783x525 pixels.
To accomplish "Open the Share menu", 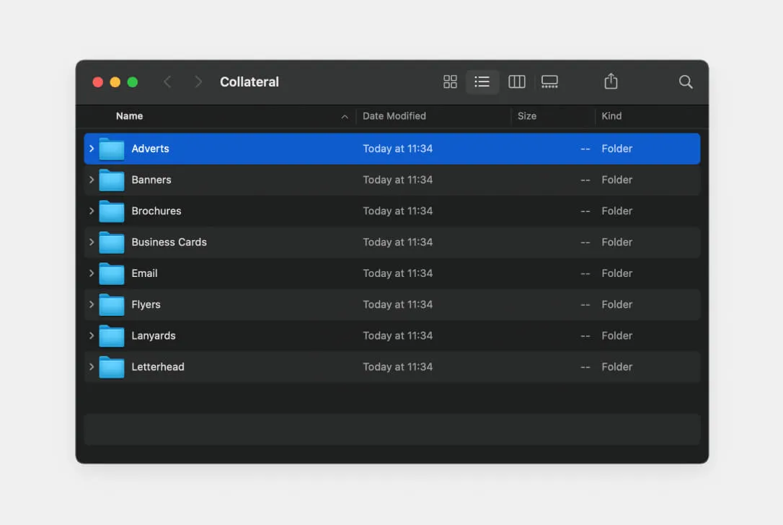I will coord(611,81).
